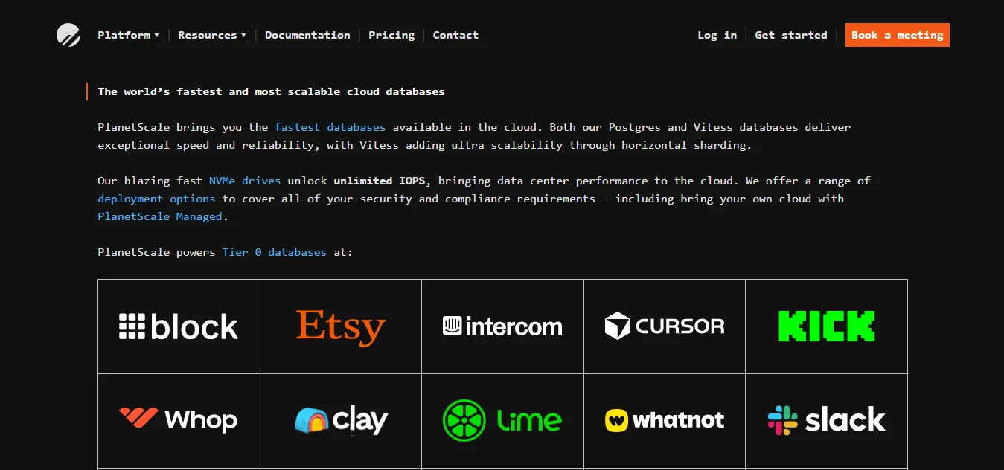Select the Intercom logo tile
Viewport: 1004px width, 470px height.
click(502, 326)
